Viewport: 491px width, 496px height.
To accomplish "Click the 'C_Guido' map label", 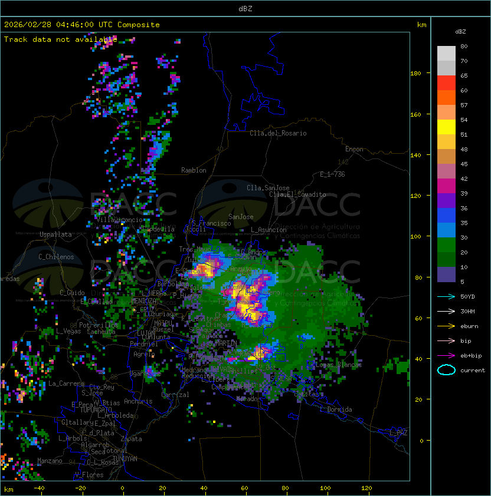I will (x=72, y=293).
